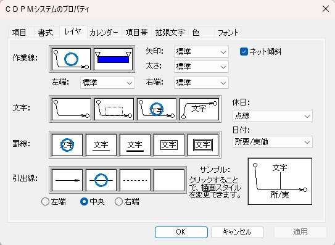Open the 矢印 dropdown

(201, 52)
